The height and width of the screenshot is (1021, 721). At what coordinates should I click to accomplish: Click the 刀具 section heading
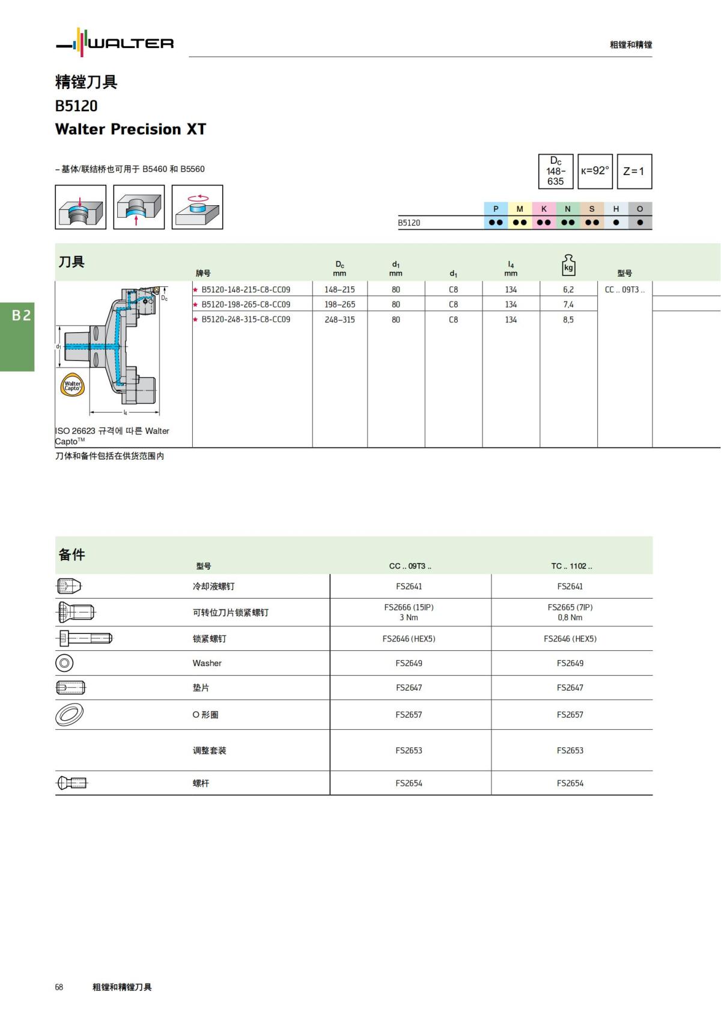click(71, 262)
